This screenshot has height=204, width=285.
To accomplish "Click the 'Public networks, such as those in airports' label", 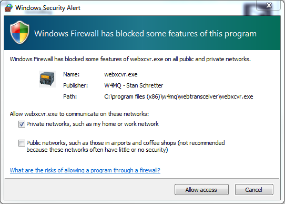I will coord(126,146).
